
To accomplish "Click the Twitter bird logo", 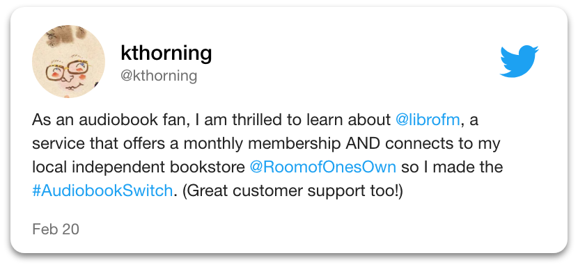I will 519,61.
